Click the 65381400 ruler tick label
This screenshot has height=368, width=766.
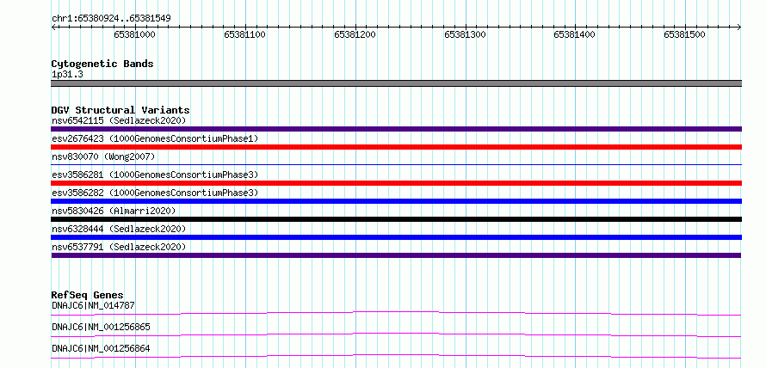point(575,35)
